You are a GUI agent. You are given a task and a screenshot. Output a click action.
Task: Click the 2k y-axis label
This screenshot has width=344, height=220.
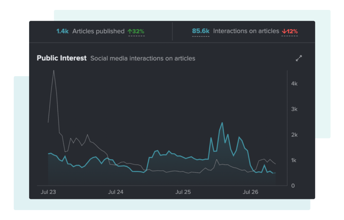tap(295, 135)
